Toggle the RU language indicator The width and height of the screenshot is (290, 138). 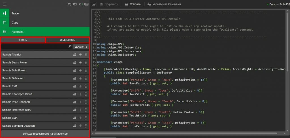click(x=86, y=4)
